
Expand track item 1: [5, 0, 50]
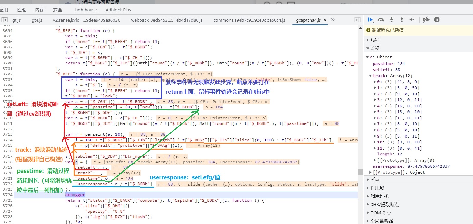click(375, 88)
